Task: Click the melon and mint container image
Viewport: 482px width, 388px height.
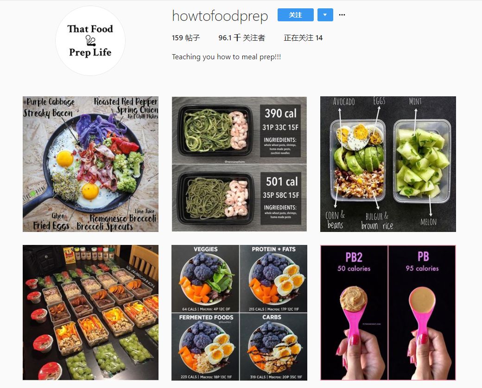Action: pos(422,161)
